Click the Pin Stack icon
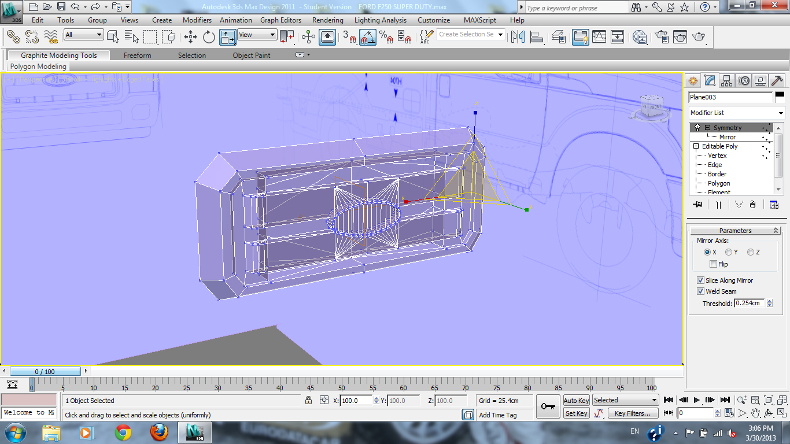Screen dimensions: 790x444 coord(697,205)
